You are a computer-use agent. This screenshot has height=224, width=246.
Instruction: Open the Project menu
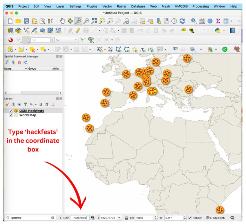(x=23, y=6)
